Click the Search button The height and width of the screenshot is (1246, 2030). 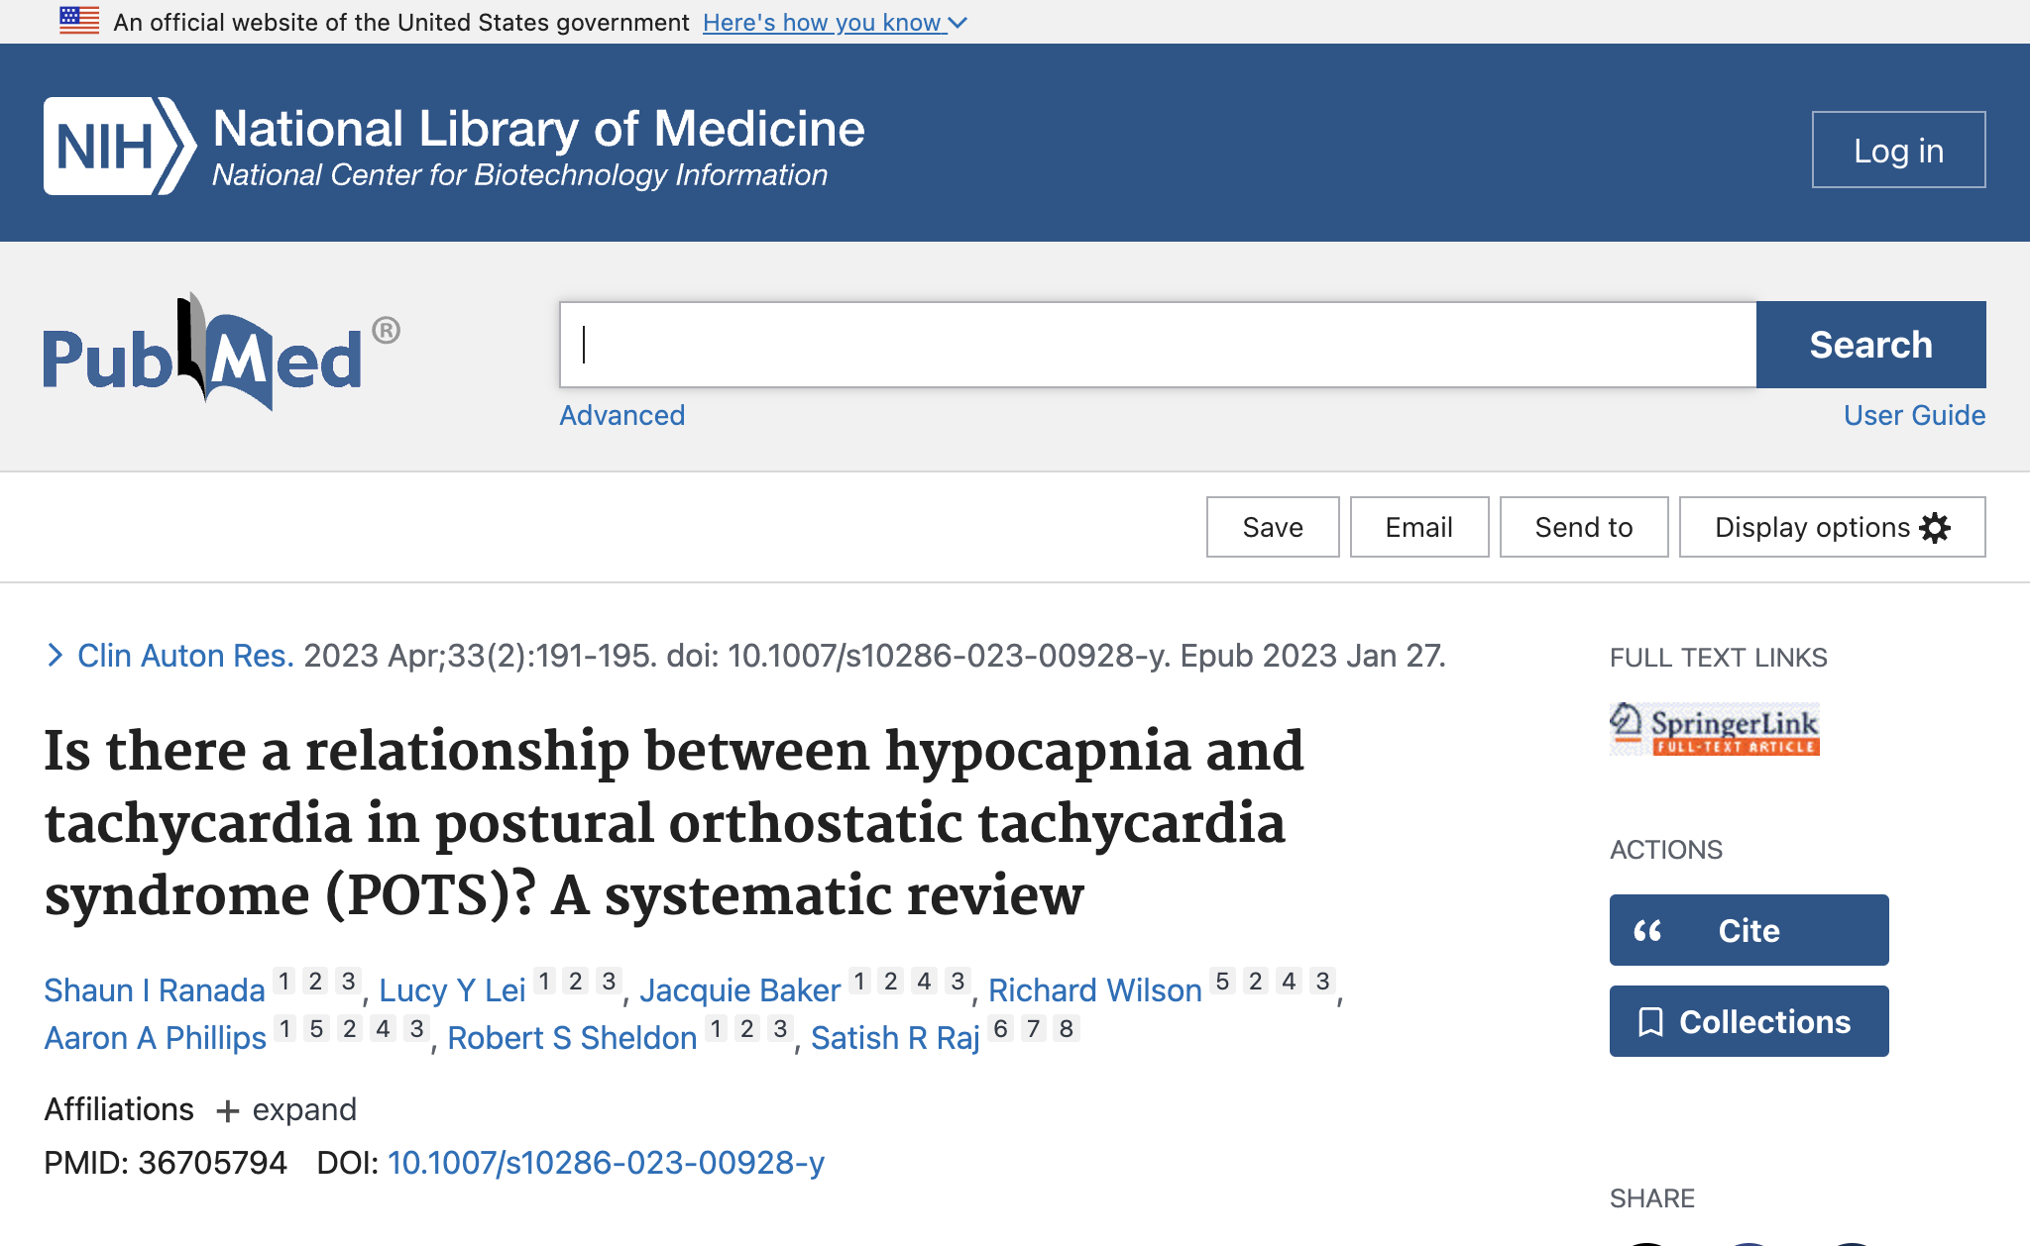point(1870,345)
